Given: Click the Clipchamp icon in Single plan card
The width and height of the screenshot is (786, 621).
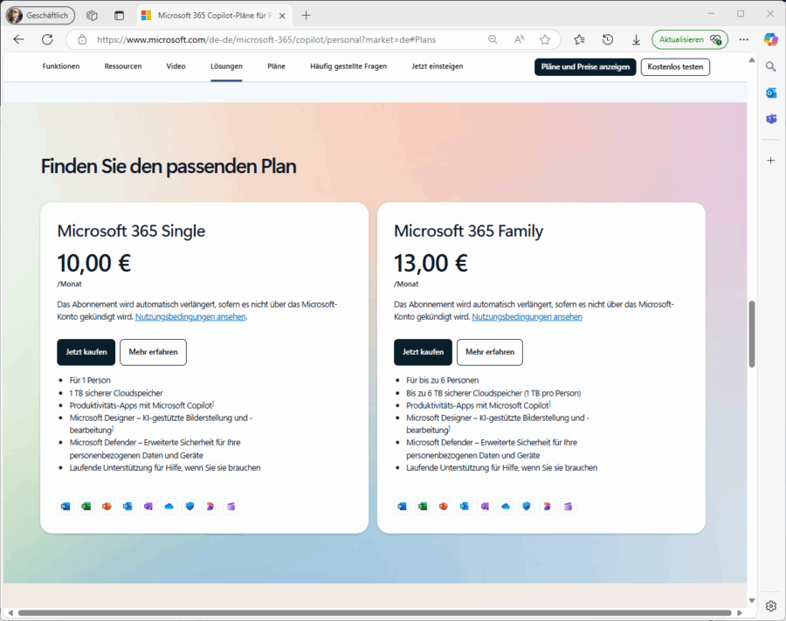Looking at the screenshot, I should [231, 507].
